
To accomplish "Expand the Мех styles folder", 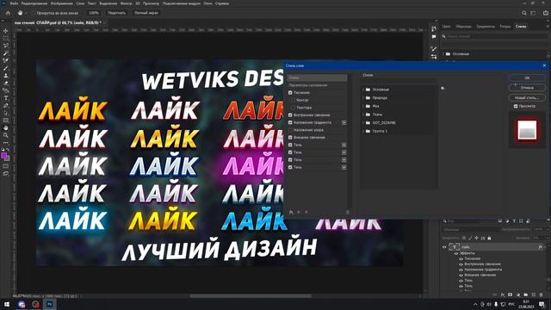I will pyautogui.click(x=363, y=106).
